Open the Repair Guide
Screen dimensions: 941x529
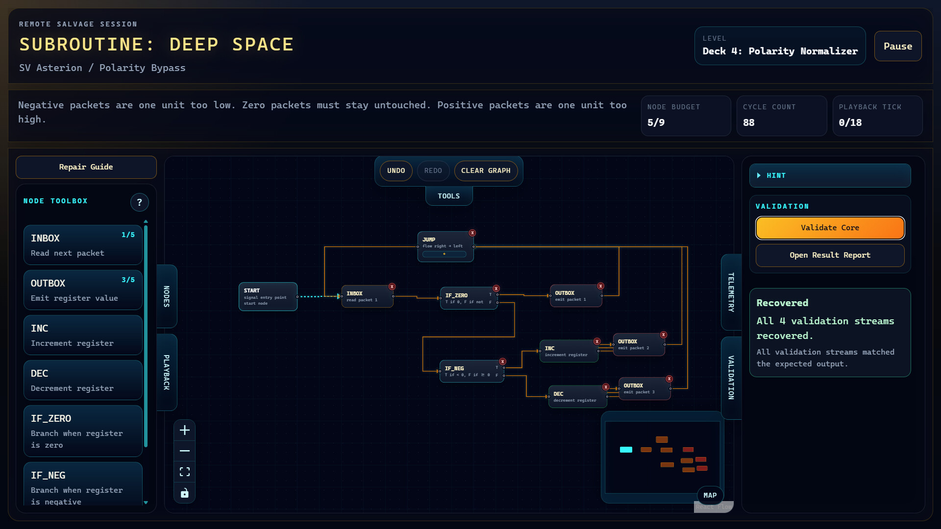(86, 167)
